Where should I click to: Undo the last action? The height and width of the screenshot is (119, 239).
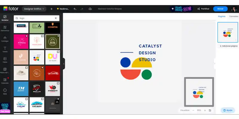click(x=75, y=9)
